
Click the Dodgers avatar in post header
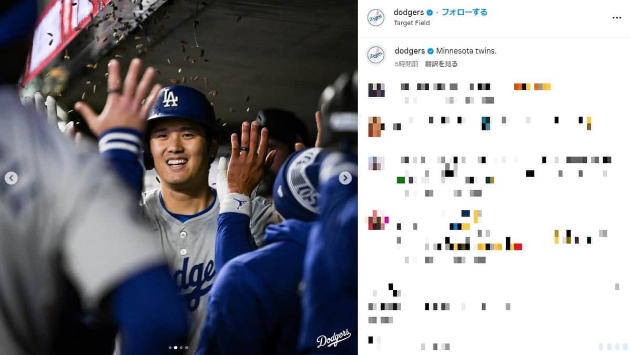(376, 17)
